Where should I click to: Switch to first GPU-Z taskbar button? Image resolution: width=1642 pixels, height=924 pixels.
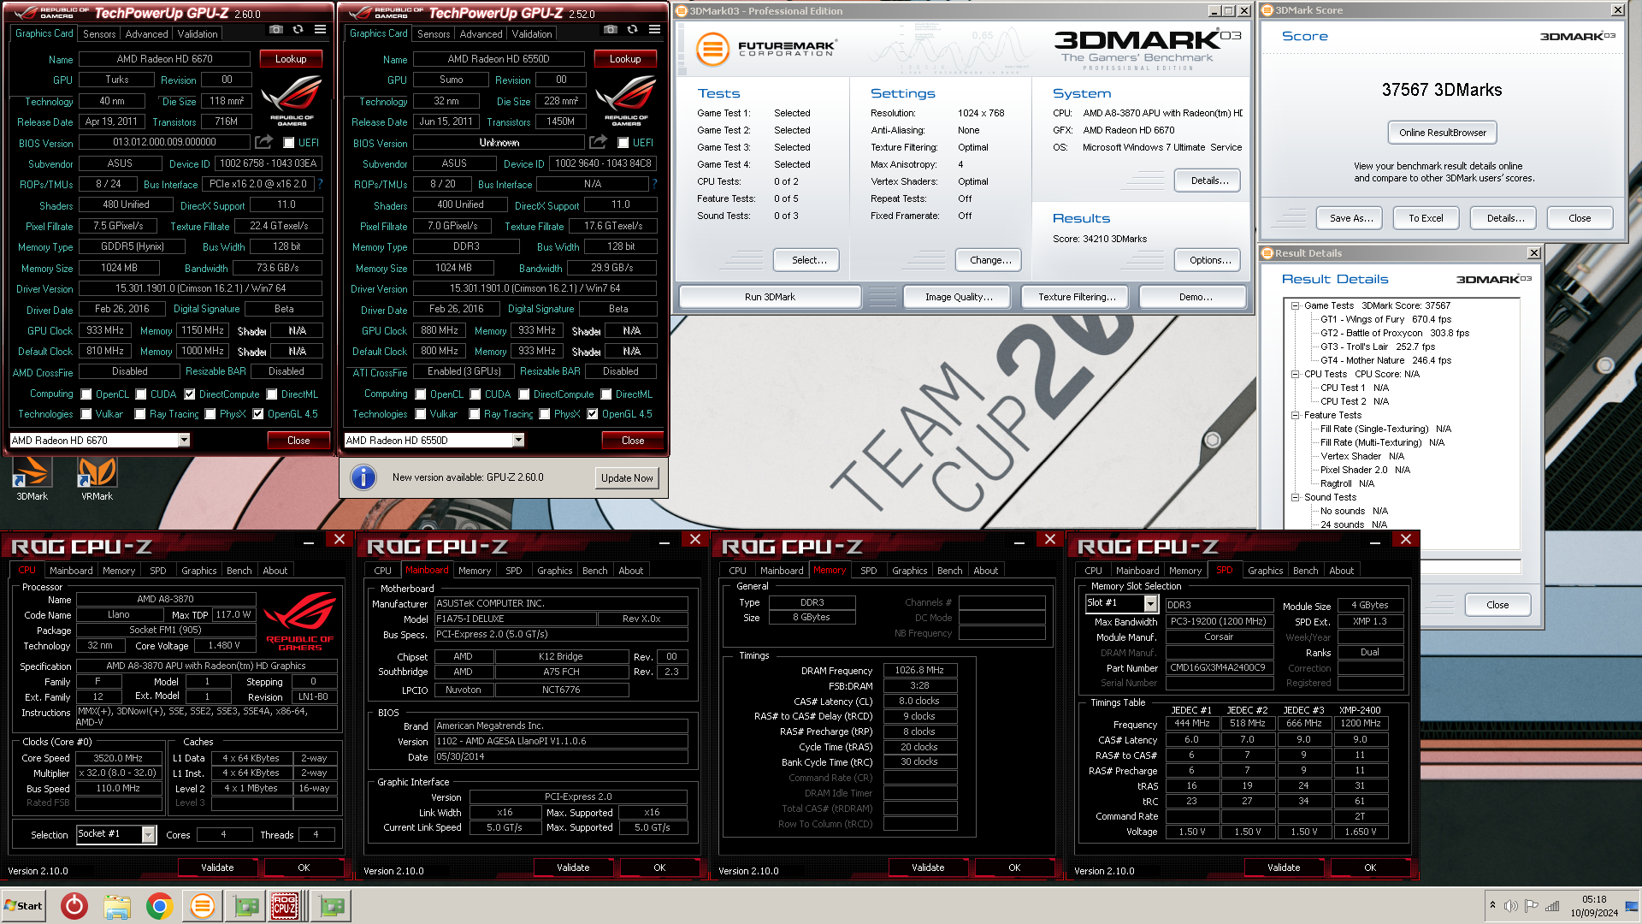246,905
